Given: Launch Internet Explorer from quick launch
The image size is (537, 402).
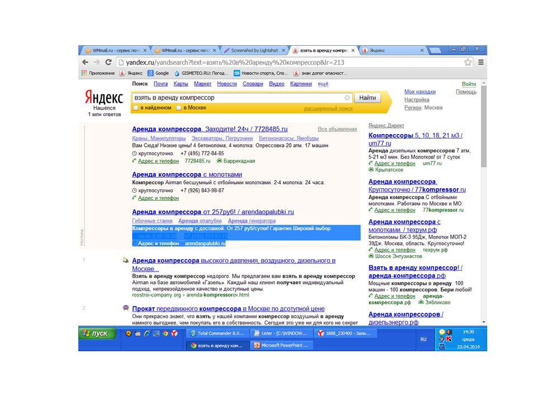Looking at the screenshot, I should [147, 333].
